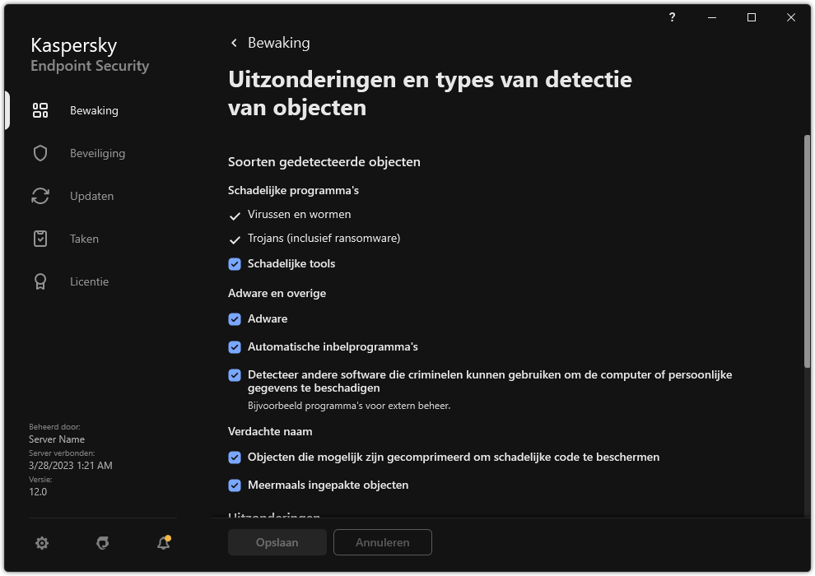Switch to the Beveiliging section
The width and height of the screenshot is (815, 576).
click(96, 152)
